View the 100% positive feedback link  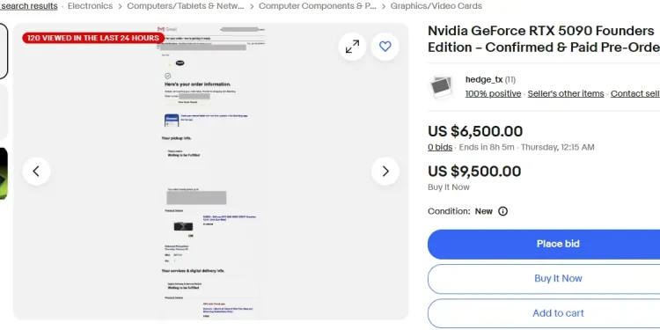493,93
